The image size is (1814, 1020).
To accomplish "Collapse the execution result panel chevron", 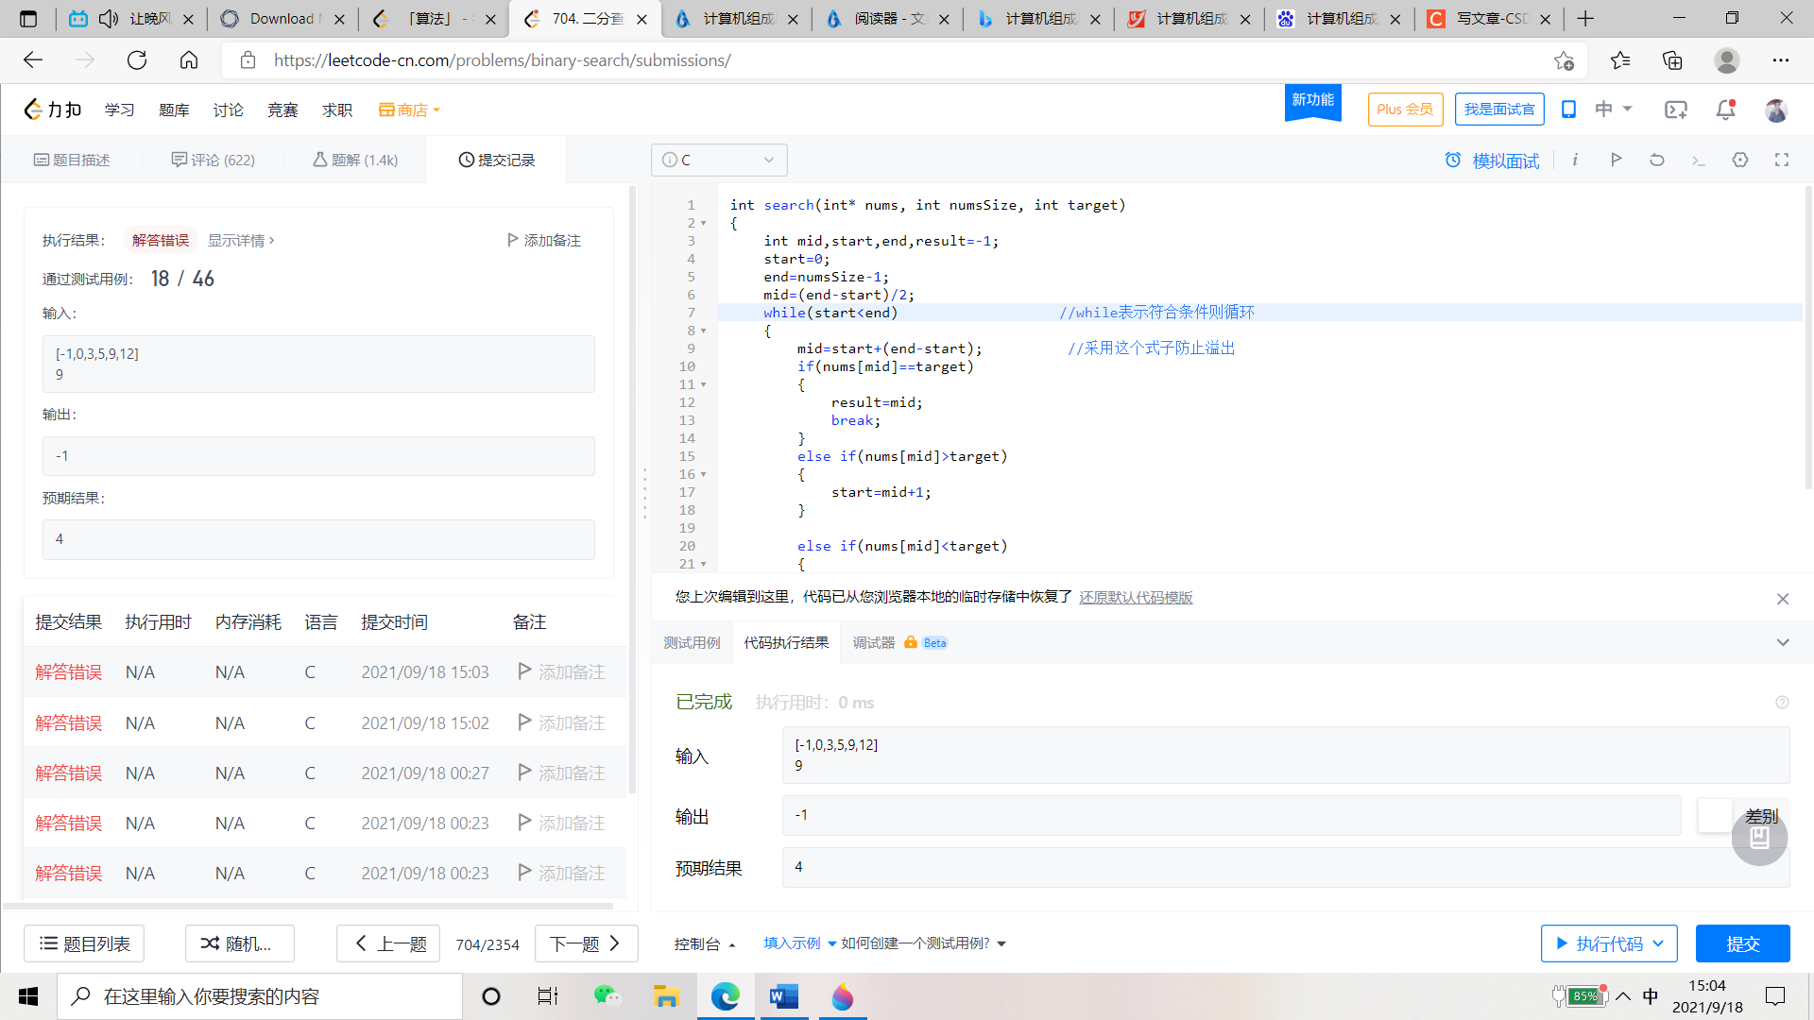I will pos(1783,642).
